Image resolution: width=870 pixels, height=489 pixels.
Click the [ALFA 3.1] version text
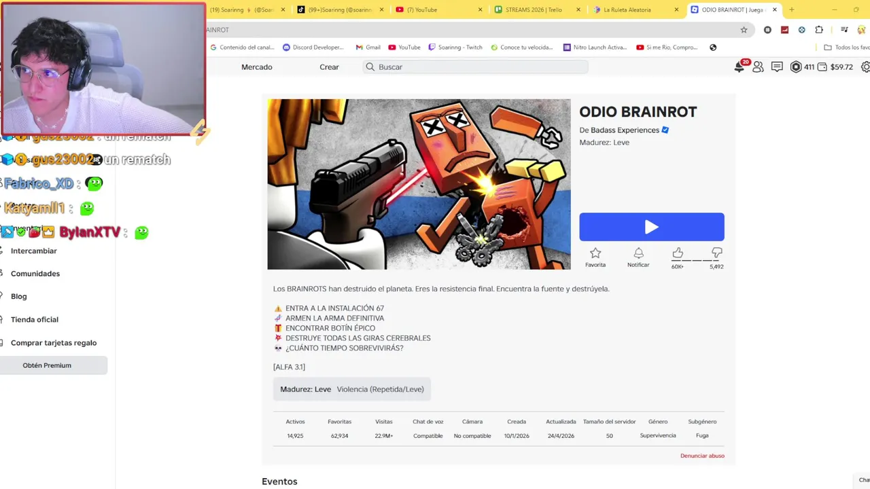[x=289, y=367]
